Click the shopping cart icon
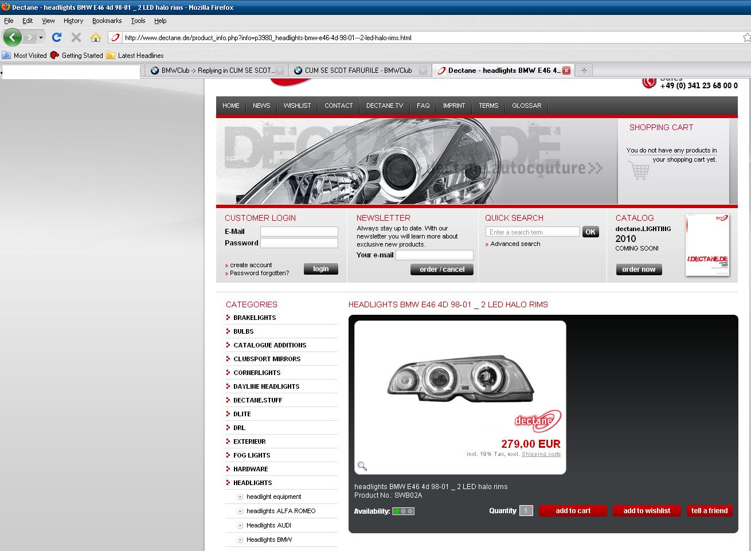 point(639,171)
